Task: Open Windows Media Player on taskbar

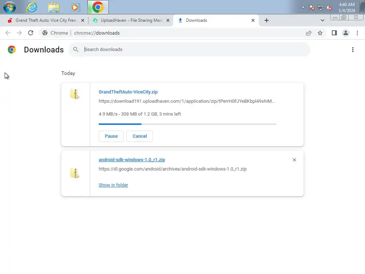Action: pos(75,7)
